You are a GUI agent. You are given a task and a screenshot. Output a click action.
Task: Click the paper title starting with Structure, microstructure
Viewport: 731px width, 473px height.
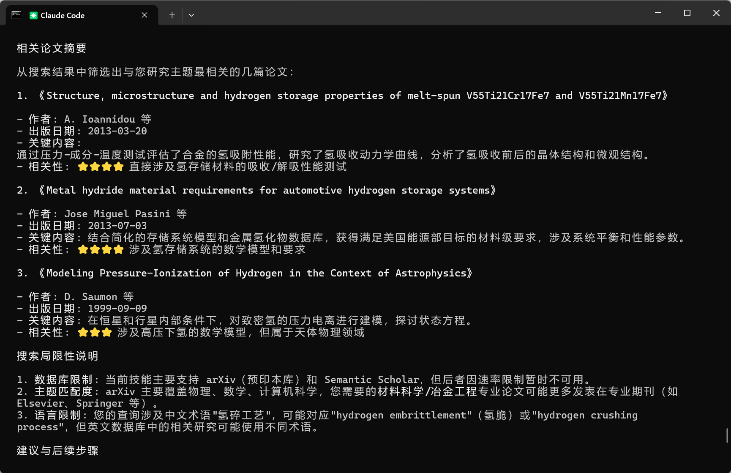pyautogui.click(x=352, y=96)
